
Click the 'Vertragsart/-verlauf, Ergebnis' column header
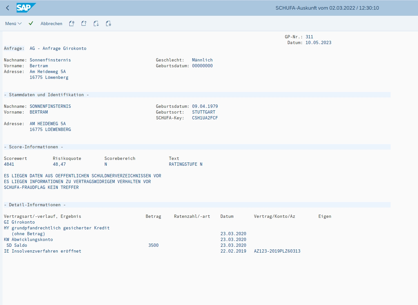pos(43,216)
